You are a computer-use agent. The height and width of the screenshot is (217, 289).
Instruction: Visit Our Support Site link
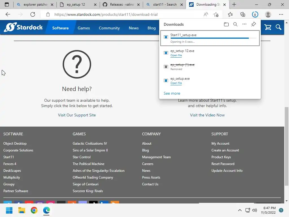point(77,115)
